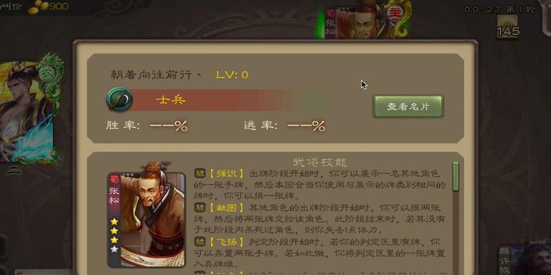
Task: Click the deck counter showing 145
Action: 508,27
